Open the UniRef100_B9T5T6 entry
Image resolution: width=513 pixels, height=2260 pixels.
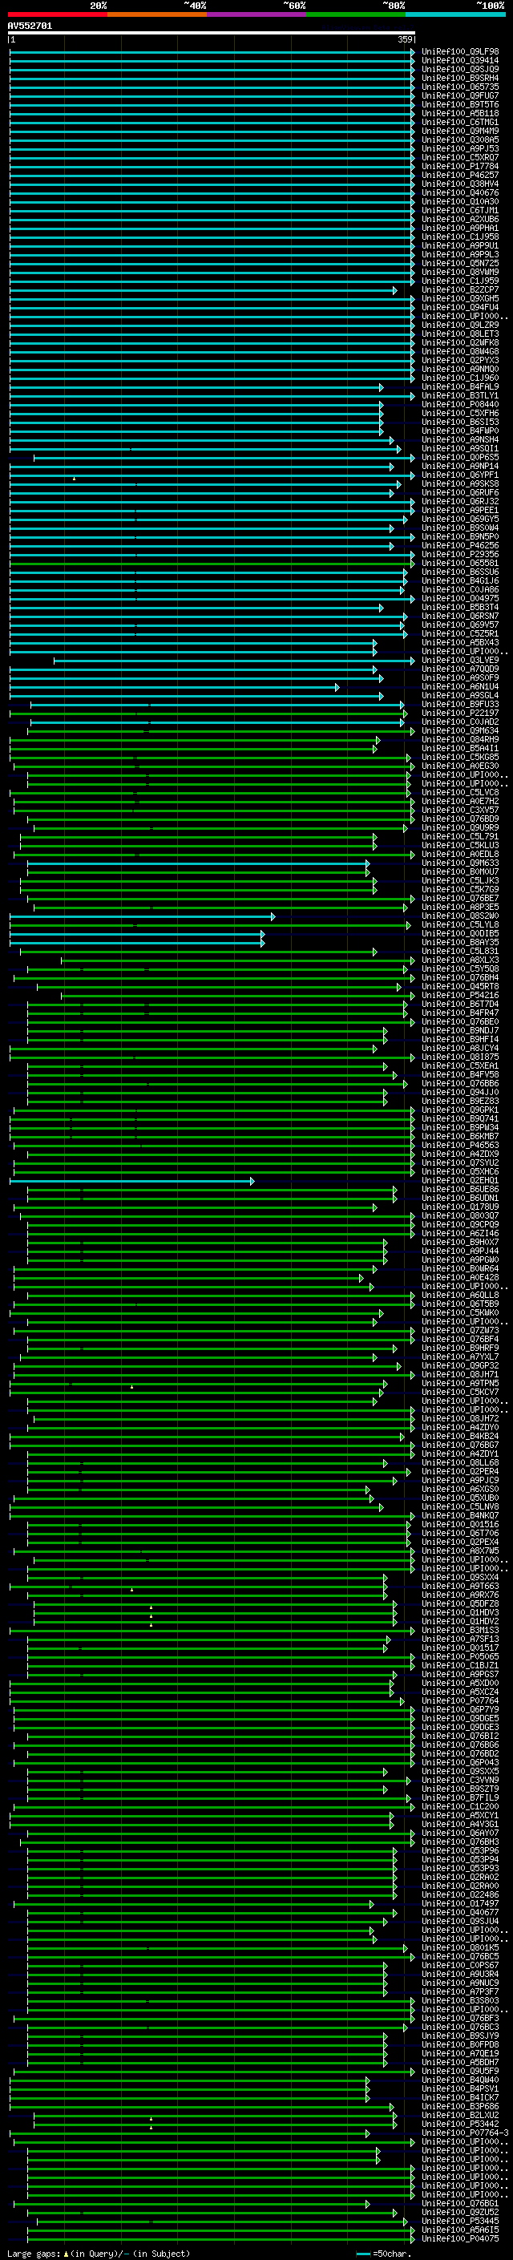[x=460, y=105]
